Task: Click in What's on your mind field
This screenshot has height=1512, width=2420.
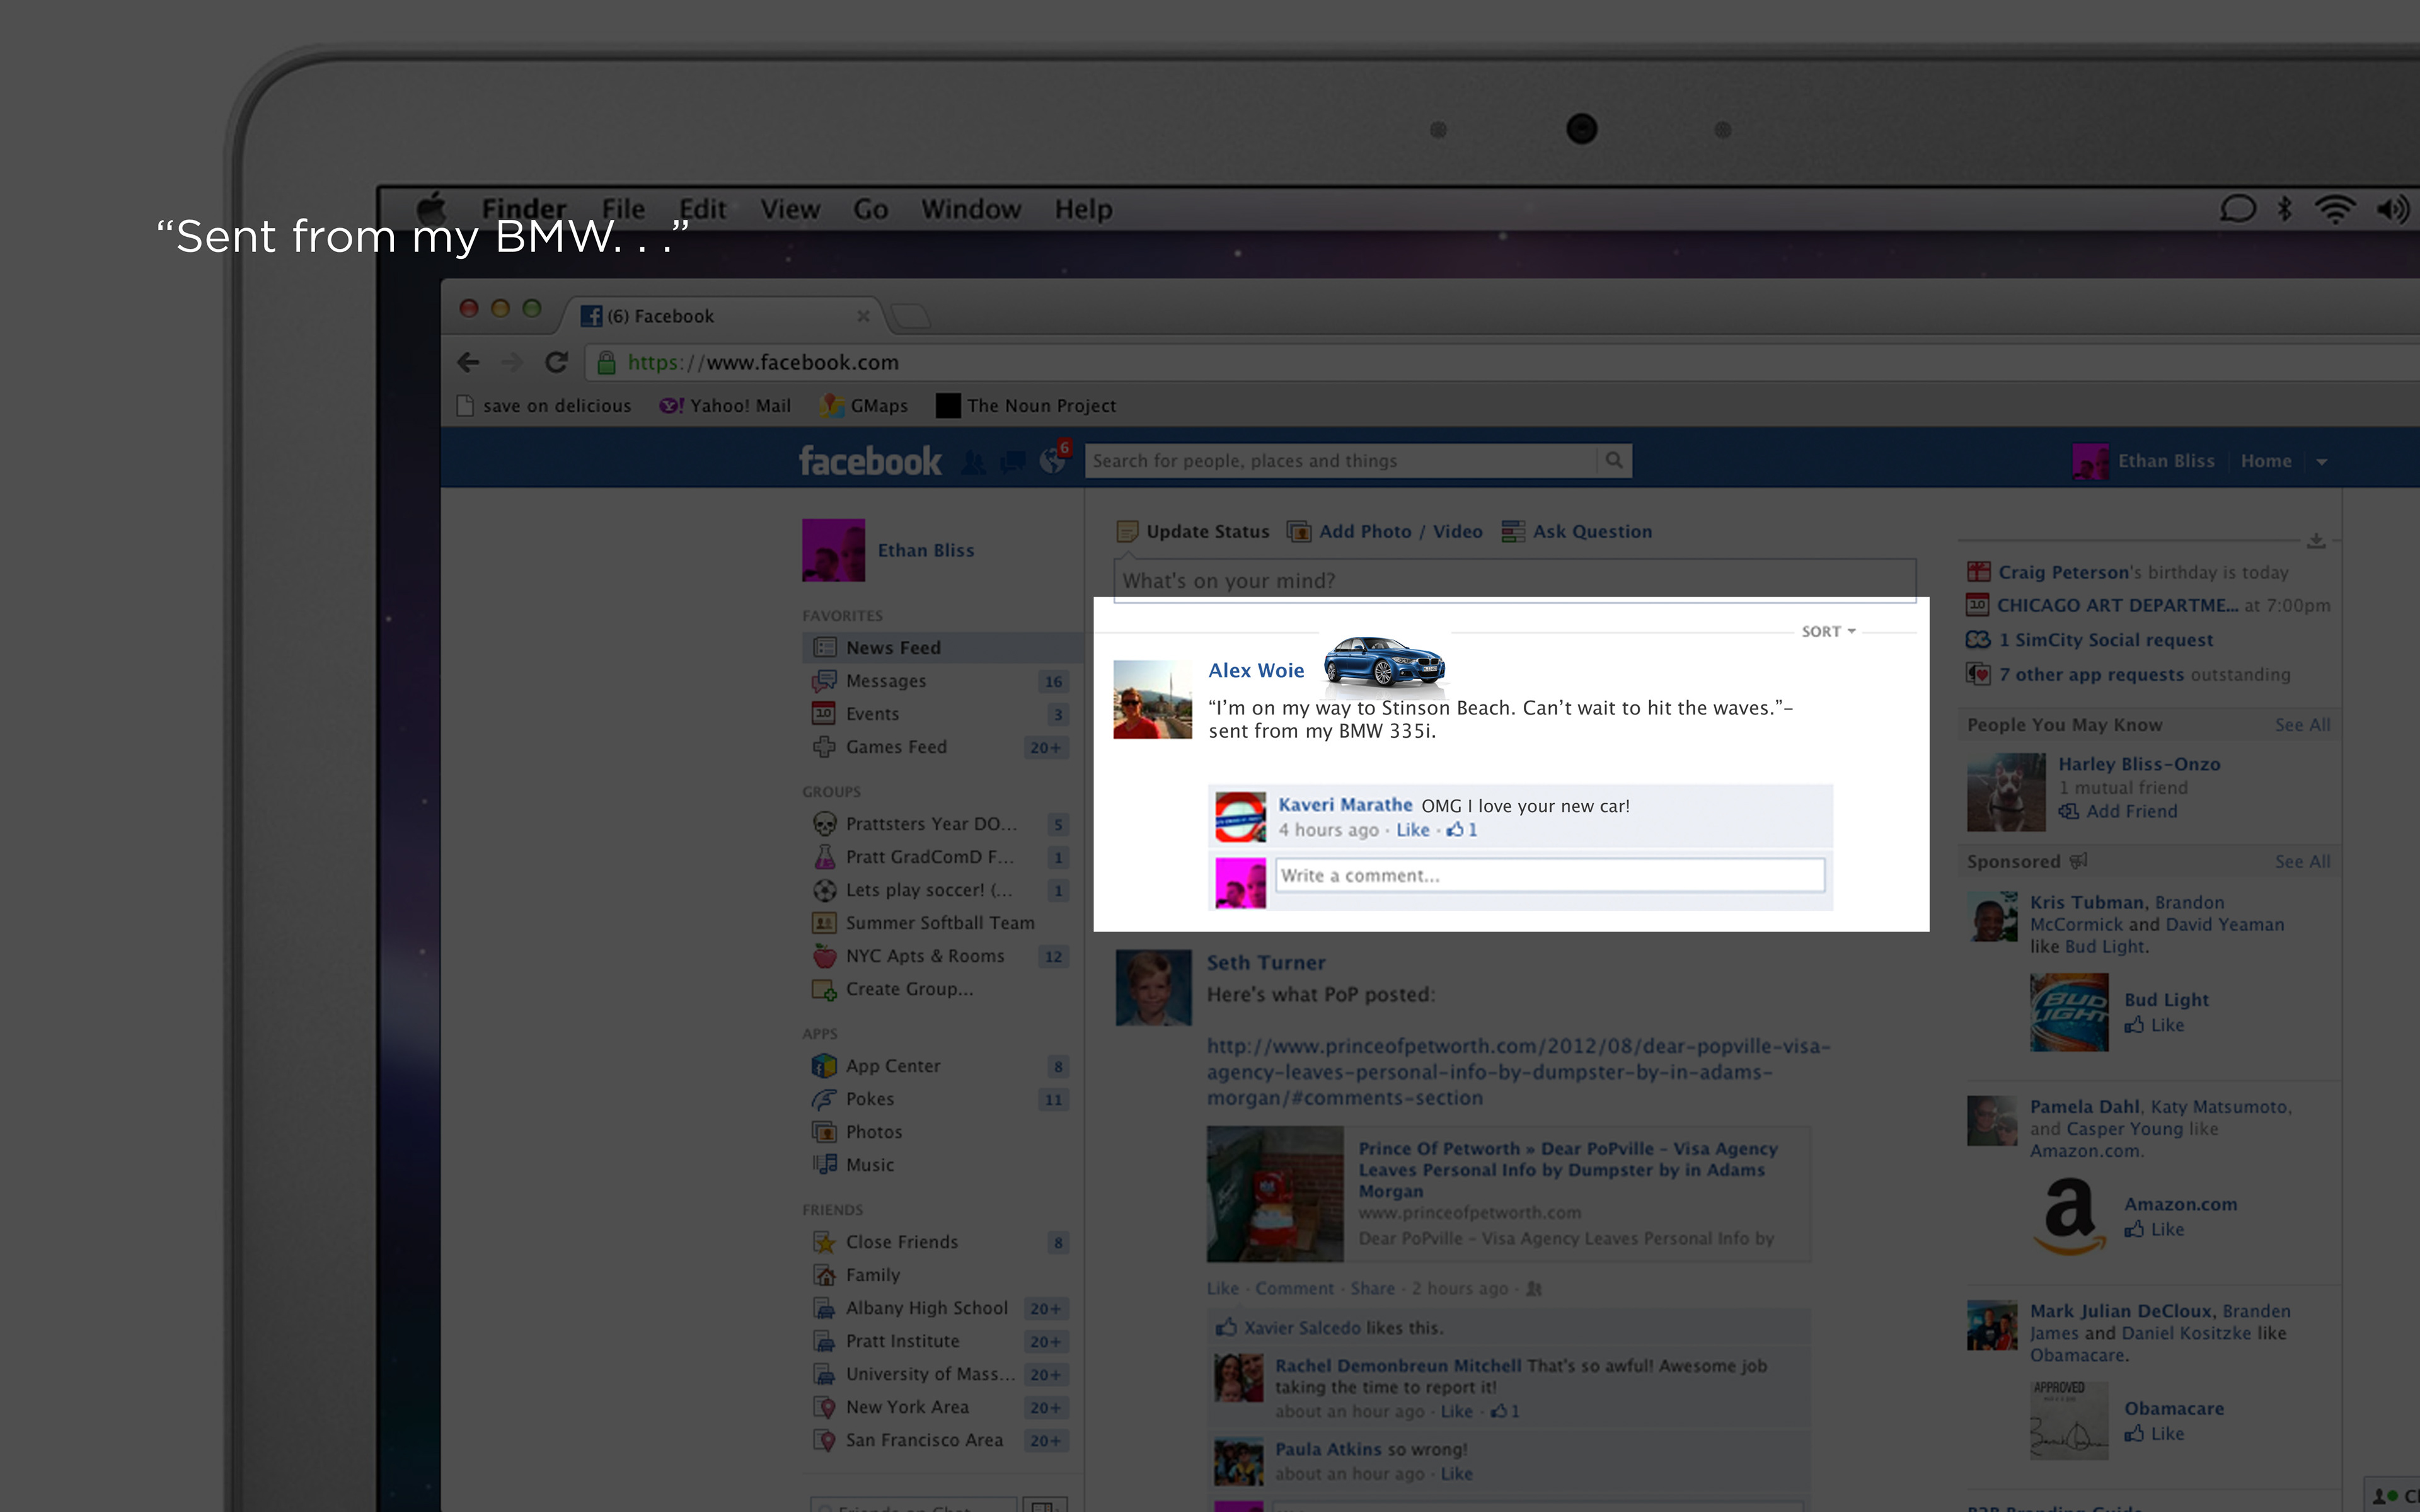Action: point(1515,580)
